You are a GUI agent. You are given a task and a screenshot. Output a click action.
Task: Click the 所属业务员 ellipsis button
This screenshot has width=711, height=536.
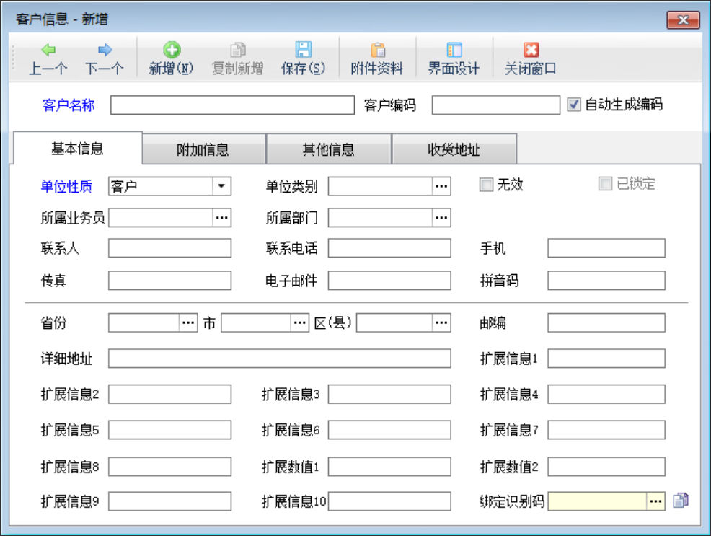(221, 217)
